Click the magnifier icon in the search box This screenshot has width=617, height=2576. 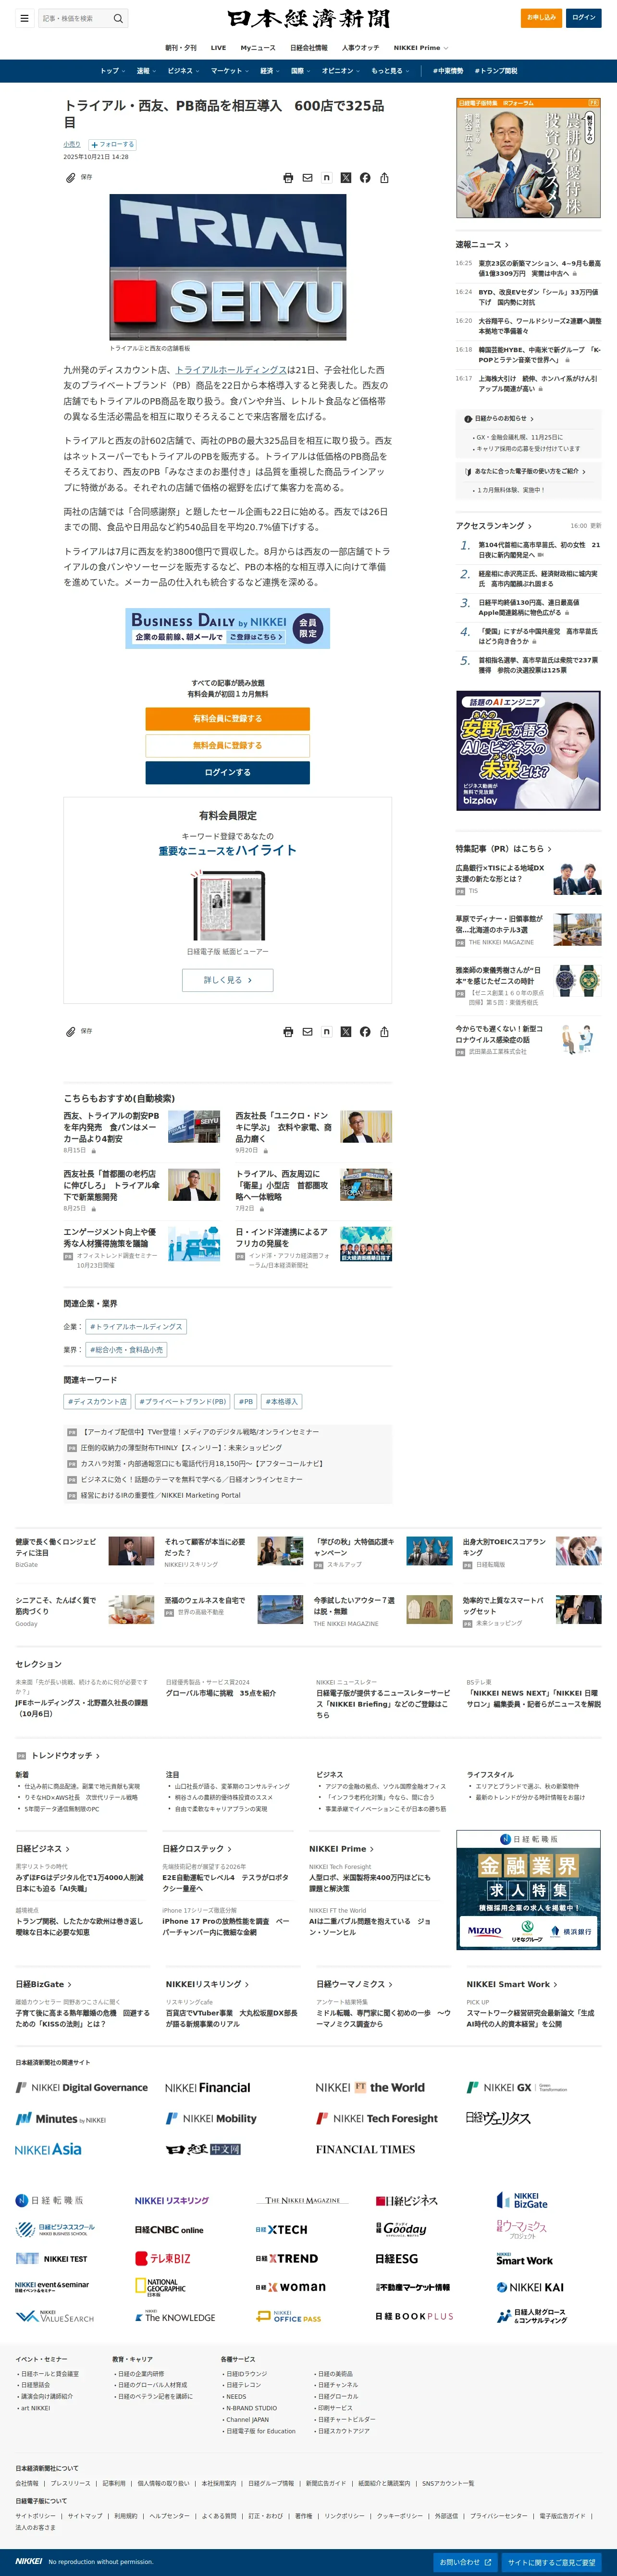coord(118,18)
